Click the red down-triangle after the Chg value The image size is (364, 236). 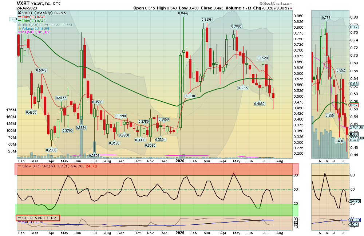tap(291, 8)
